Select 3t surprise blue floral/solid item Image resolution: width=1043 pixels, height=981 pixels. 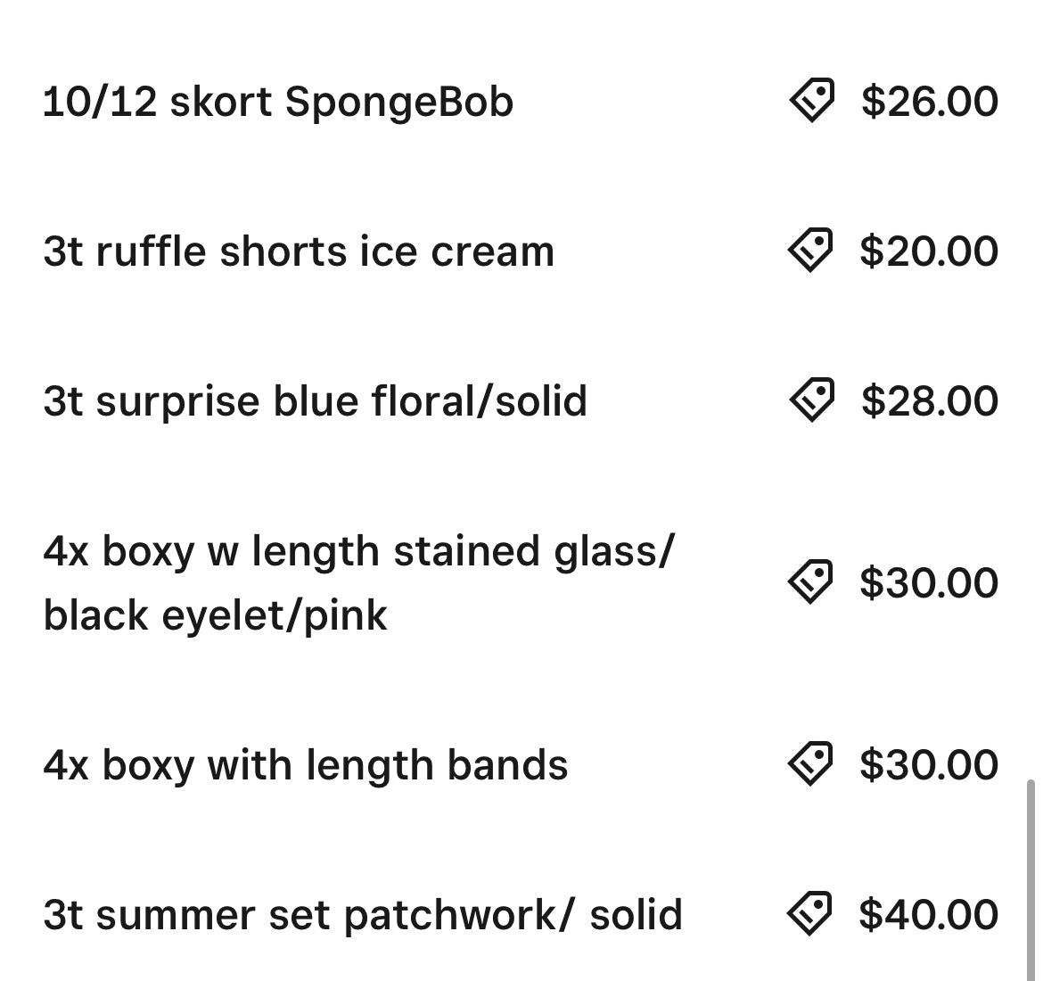tap(315, 401)
